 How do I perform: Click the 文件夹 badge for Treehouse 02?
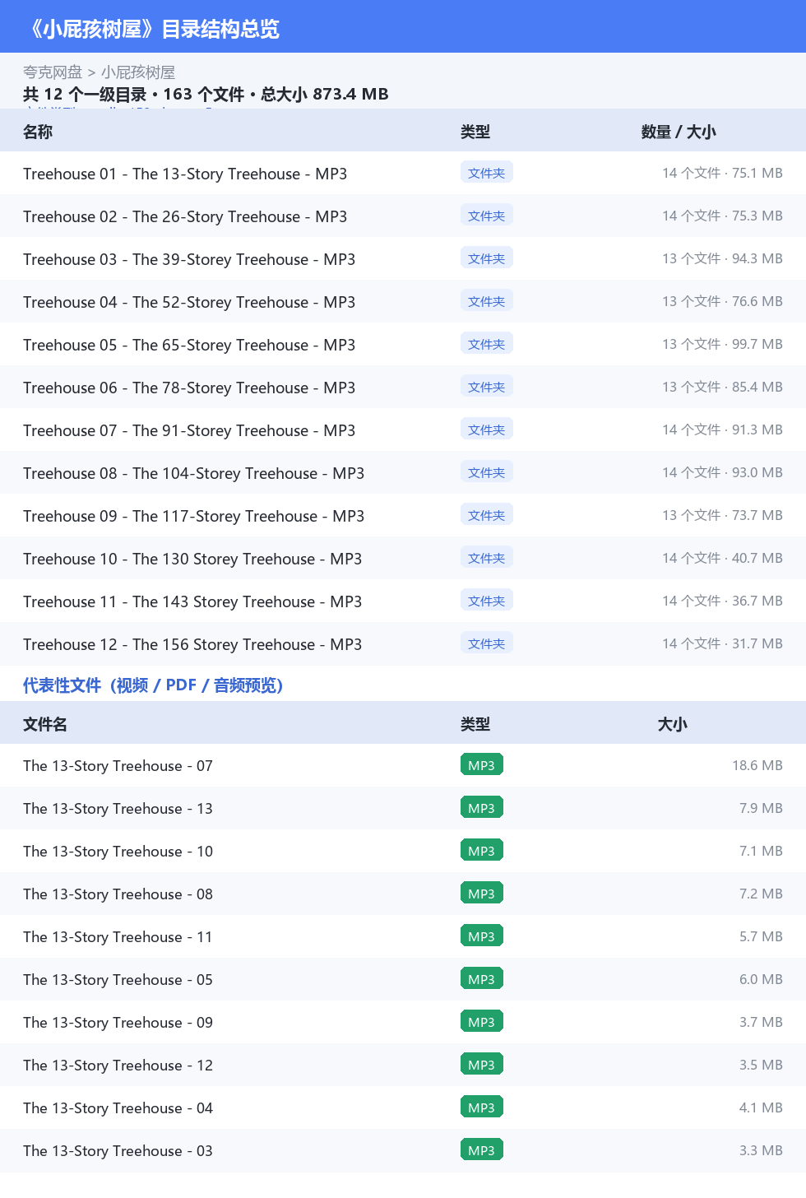pyautogui.click(x=487, y=216)
